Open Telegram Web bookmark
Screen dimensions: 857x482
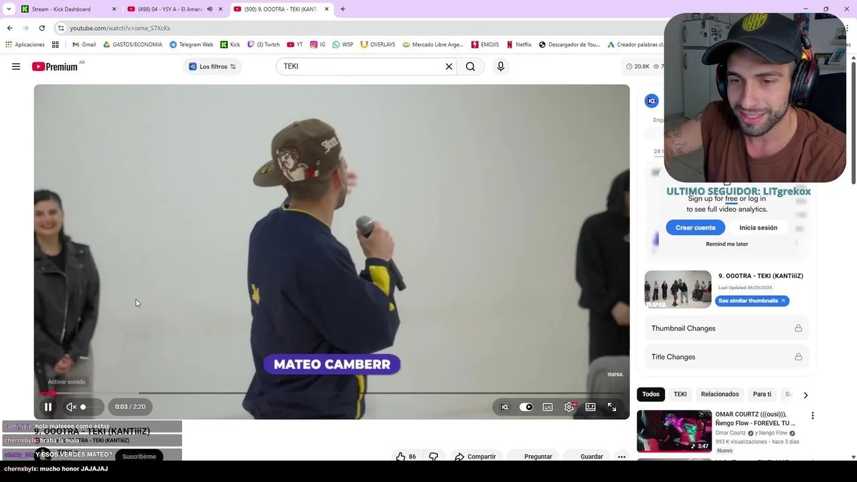coord(191,45)
